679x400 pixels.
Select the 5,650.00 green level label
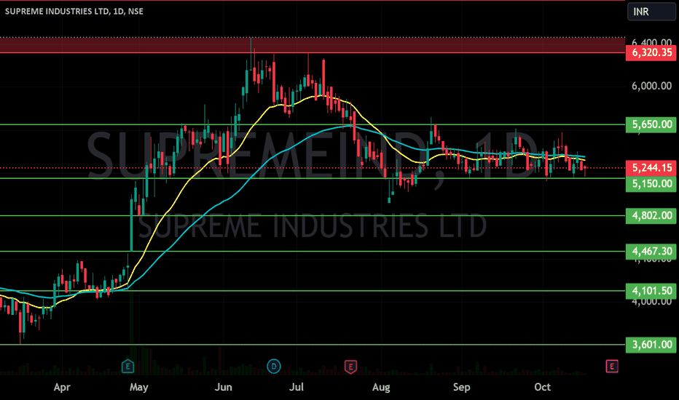tap(651, 124)
